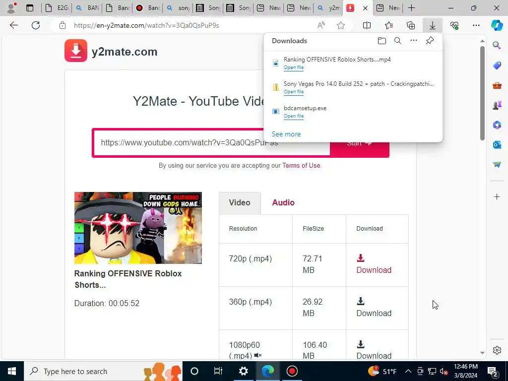Open the Bandicam recorder taskbar icon

(292, 371)
